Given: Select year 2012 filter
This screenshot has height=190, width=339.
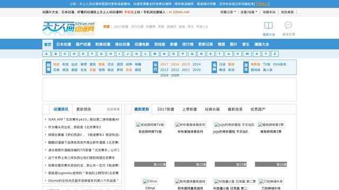Looking at the screenshot, I should pyautogui.click(x=175, y=70).
